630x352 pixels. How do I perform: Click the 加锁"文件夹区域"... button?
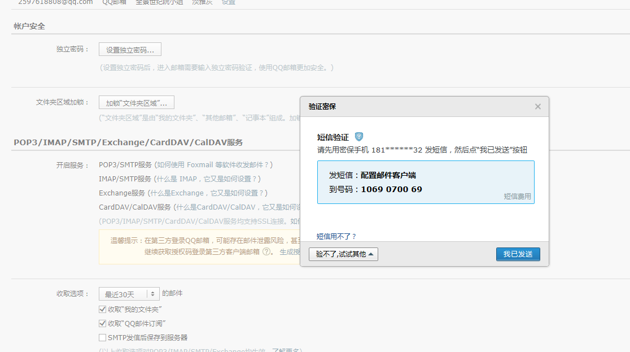(x=136, y=103)
